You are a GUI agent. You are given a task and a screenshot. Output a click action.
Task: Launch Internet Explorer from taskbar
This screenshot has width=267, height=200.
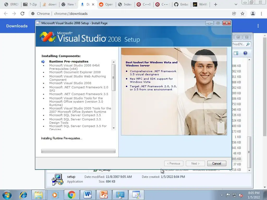(23, 195)
